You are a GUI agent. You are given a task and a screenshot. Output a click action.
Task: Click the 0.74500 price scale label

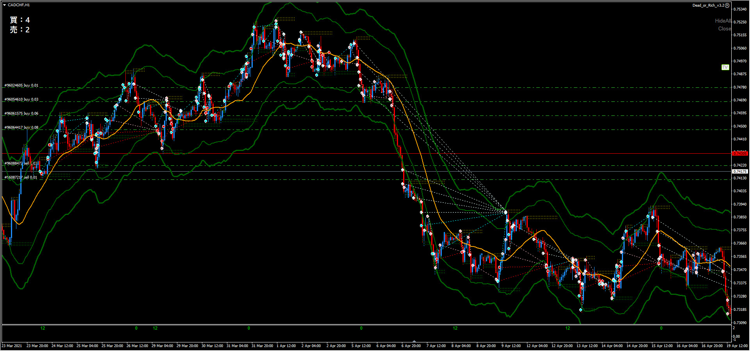[740, 126]
